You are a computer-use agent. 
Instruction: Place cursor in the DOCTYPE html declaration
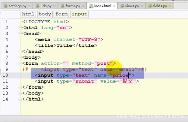(x=46, y=22)
